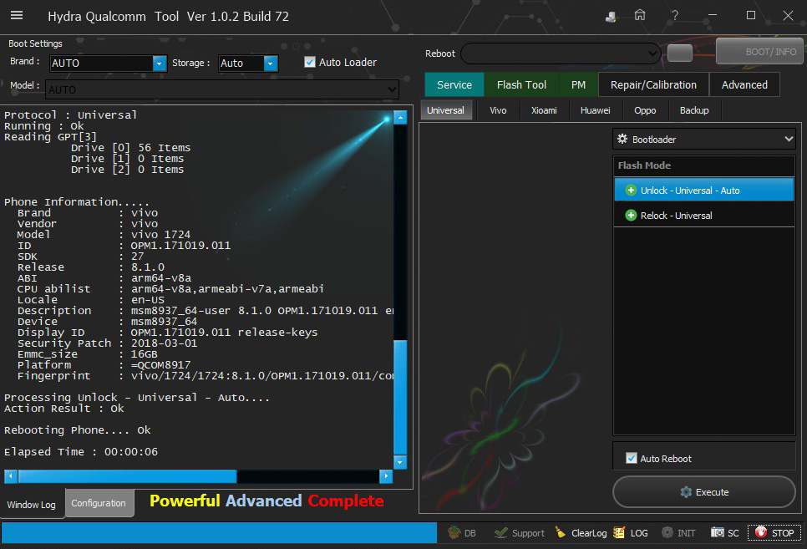This screenshot has width=807, height=549.
Task: Switch to the Flash Tool tab
Action: (x=521, y=85)
